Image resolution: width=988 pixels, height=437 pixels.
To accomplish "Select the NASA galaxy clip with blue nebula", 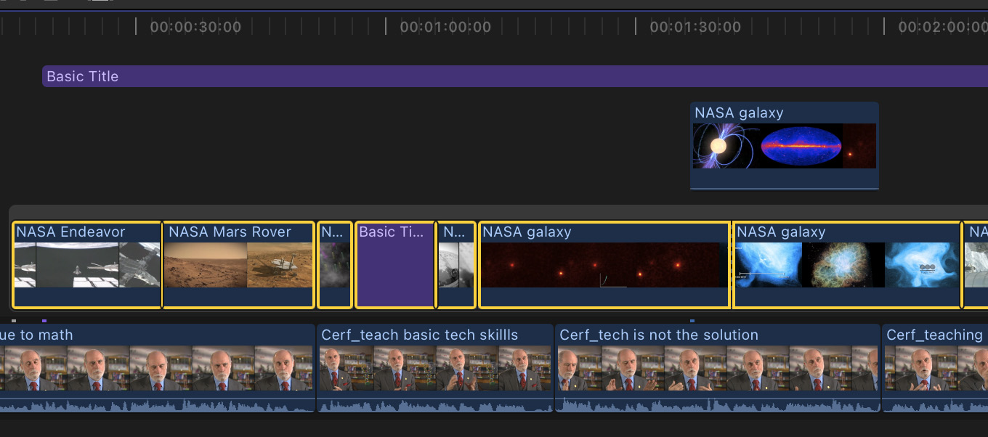I will coord(847,265).
